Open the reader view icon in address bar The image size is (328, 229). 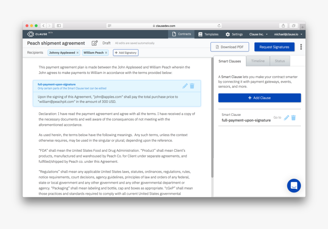(109, 26)
